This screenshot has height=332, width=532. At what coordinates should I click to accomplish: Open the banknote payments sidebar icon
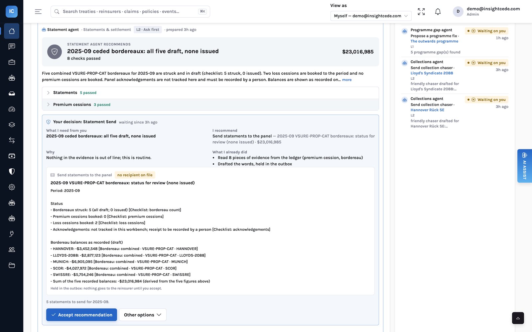12,156
